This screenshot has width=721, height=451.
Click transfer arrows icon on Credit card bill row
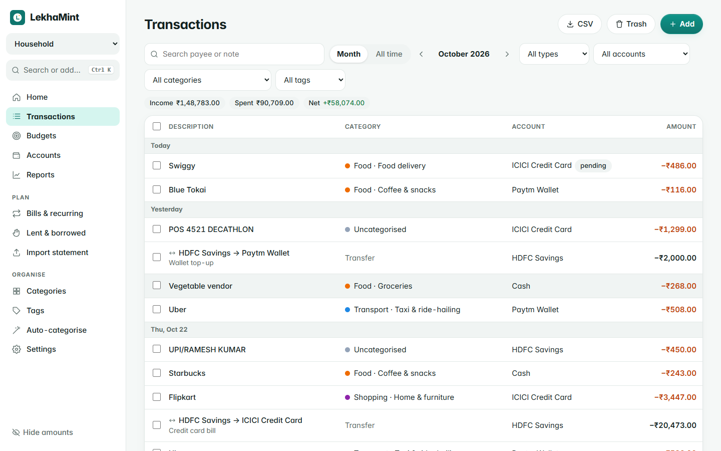[x=172, y=420]
